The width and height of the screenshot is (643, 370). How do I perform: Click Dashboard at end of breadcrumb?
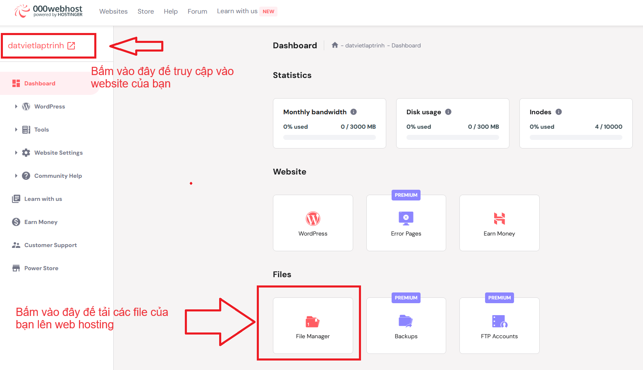(x=406, y=45)
